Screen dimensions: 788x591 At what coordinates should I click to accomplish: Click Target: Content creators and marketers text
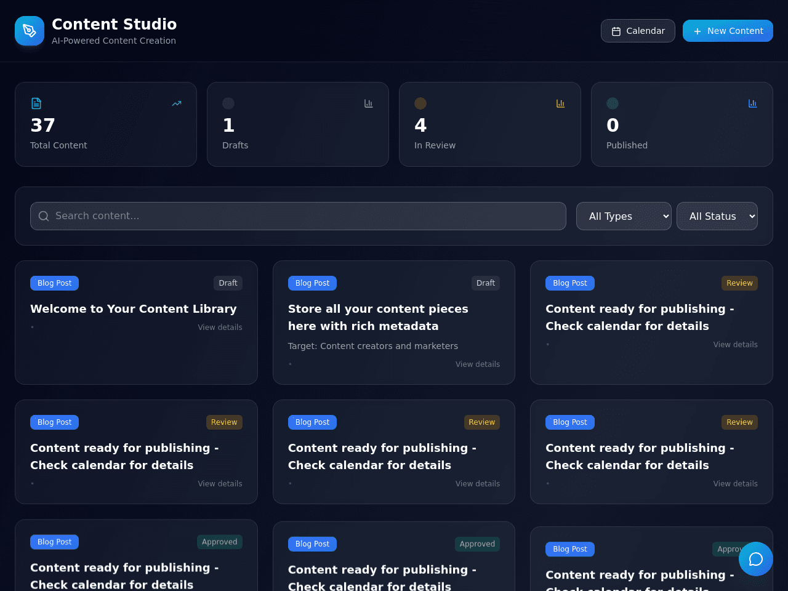click(x=373, y=346)
